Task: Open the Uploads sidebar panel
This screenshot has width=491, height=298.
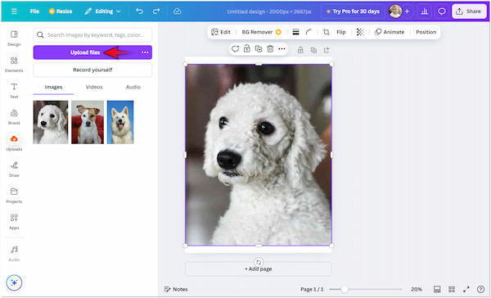Action: (14, 143)
